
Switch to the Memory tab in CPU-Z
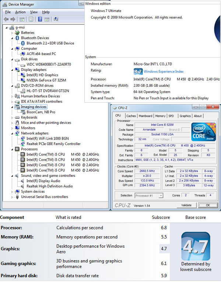point(160,116)
